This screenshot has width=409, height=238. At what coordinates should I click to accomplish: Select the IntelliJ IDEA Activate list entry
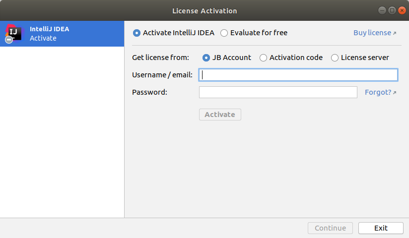[x=62, y=34]
